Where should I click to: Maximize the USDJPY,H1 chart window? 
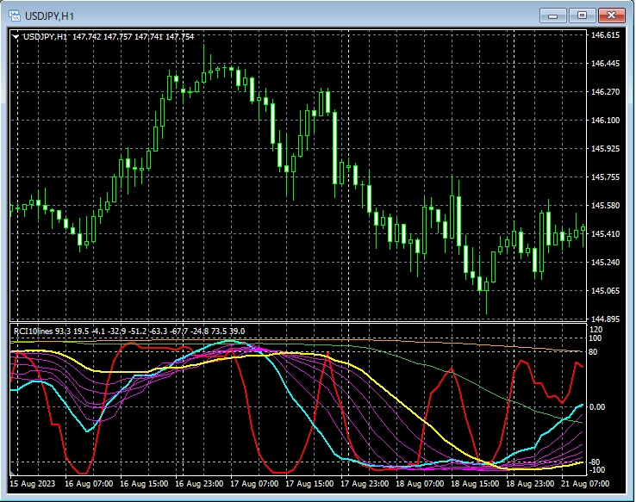tap(582, 15)
